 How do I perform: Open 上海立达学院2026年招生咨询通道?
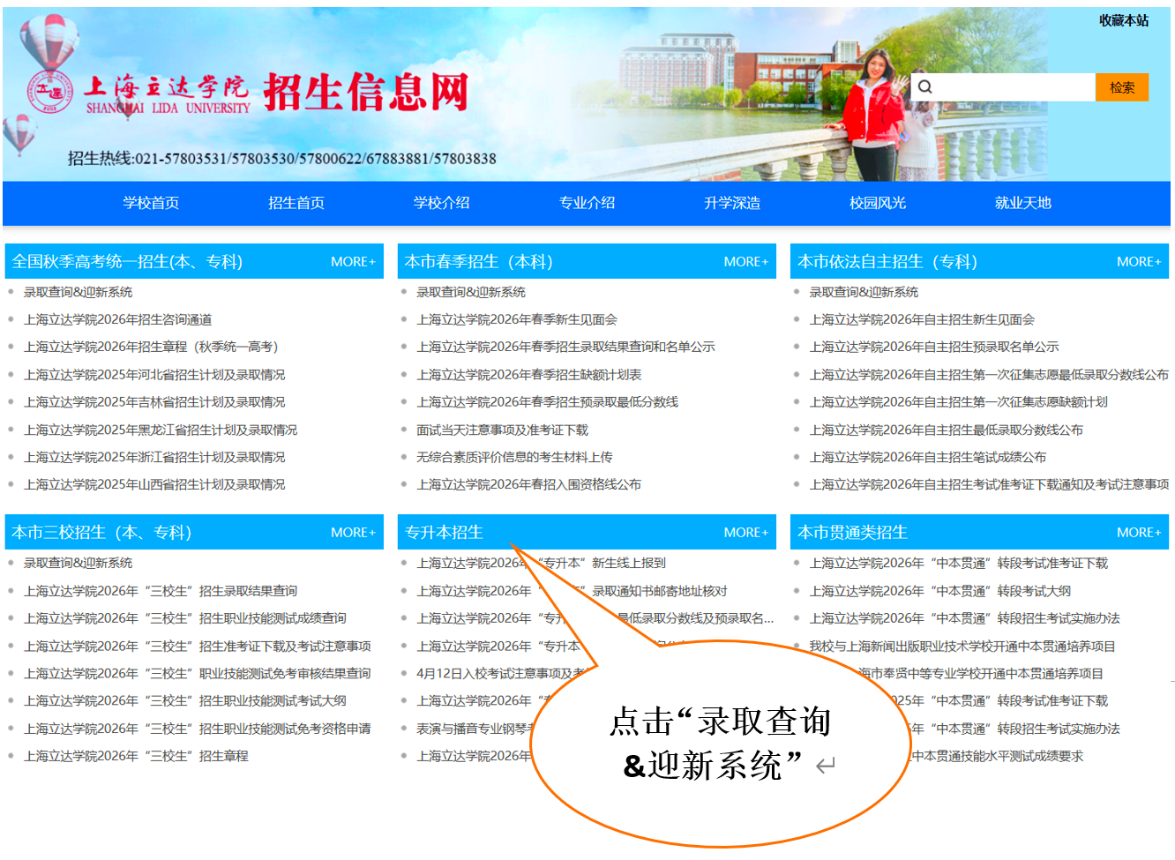coord(117,319)
